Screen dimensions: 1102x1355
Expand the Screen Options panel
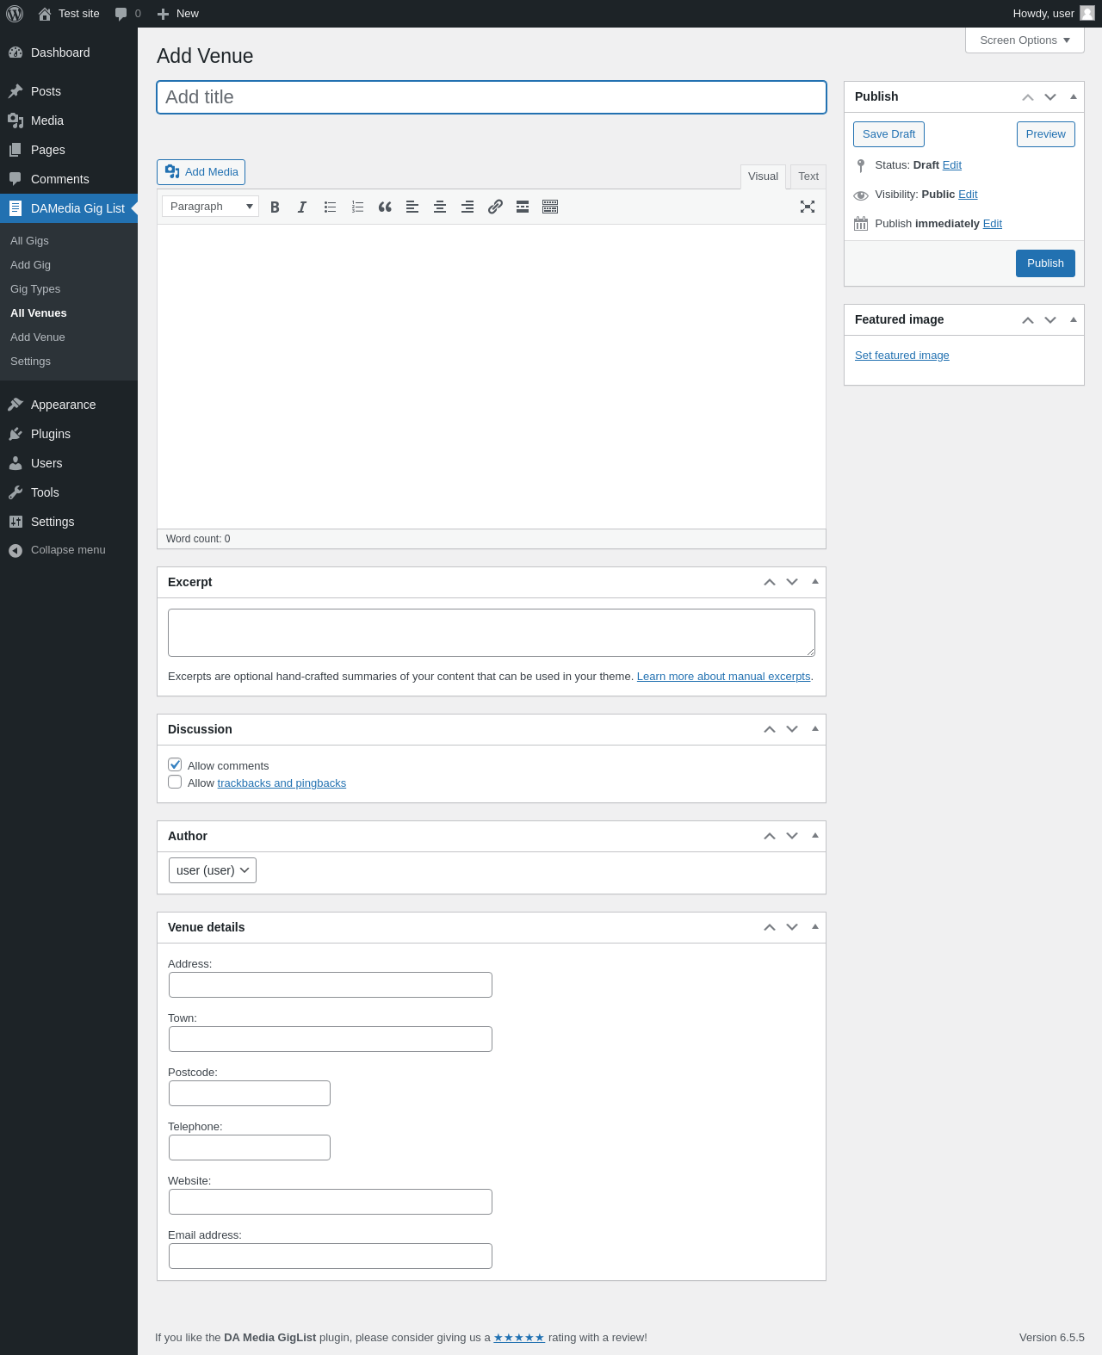(x=1025, y=40)
